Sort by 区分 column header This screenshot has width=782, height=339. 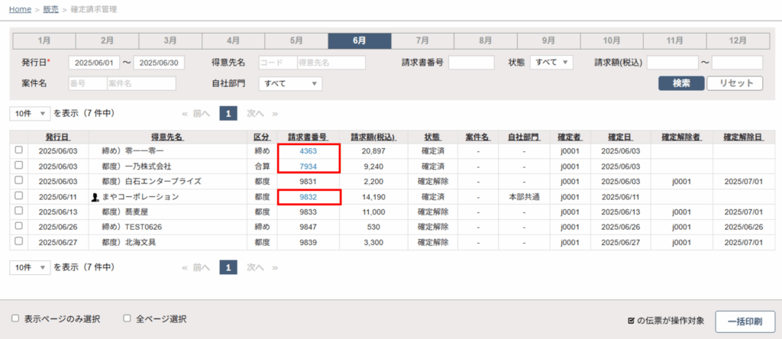262,137
